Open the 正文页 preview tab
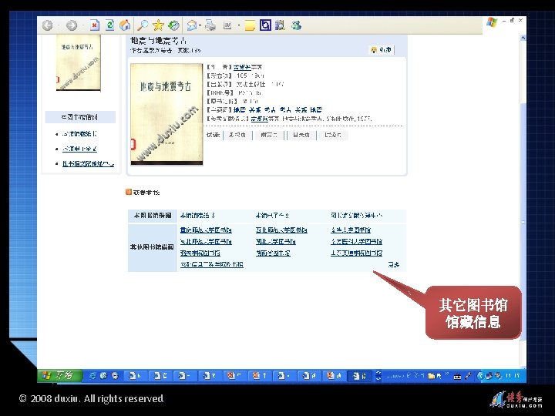 tap(333, 135)
